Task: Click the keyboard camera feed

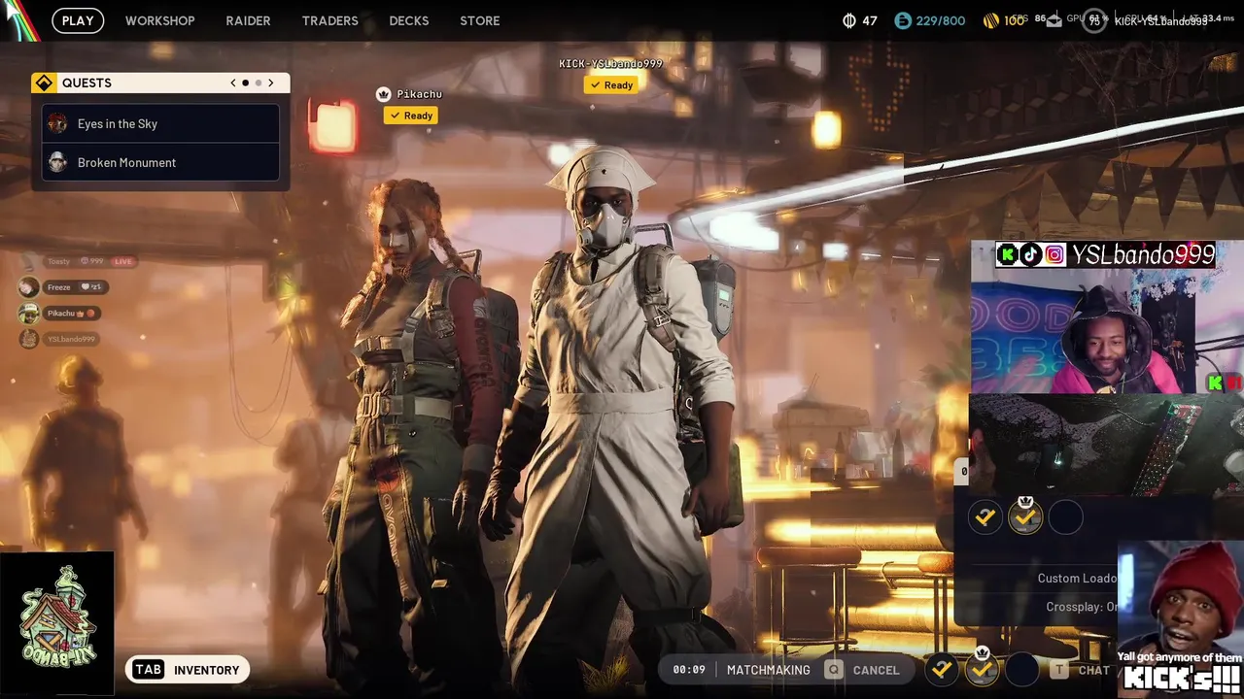Action: pos(1107,444)
